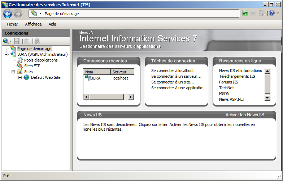Open the Fichier menu

12,24
